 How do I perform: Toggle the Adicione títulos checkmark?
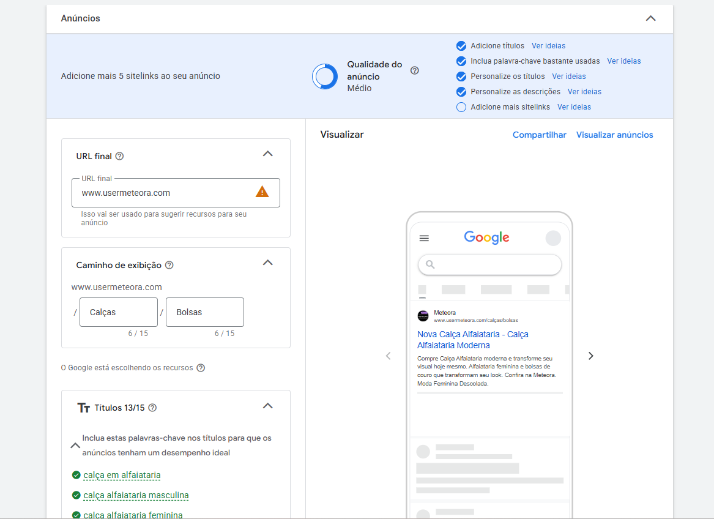(461, 46)
